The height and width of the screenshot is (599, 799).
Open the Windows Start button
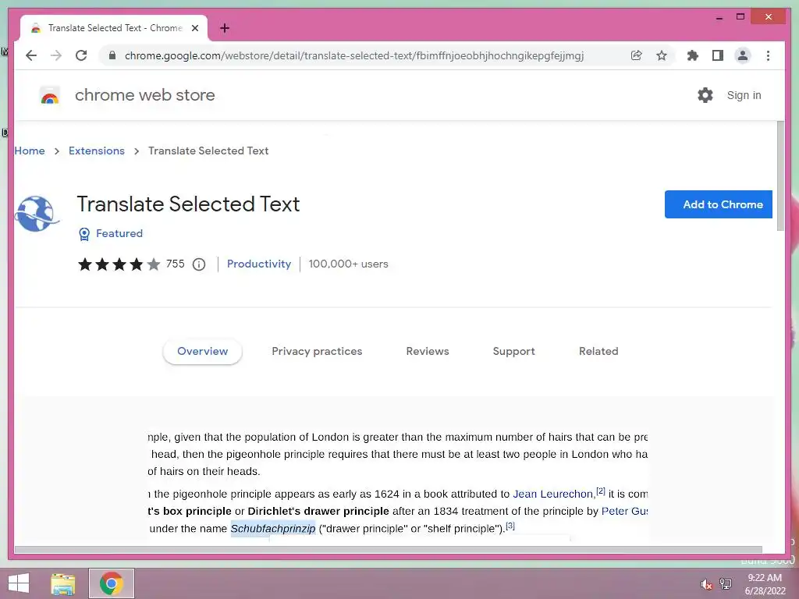tap(19, 583)
